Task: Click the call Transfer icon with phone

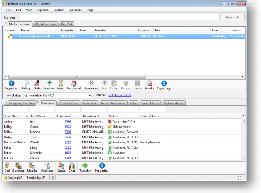Action: point(49,85)
